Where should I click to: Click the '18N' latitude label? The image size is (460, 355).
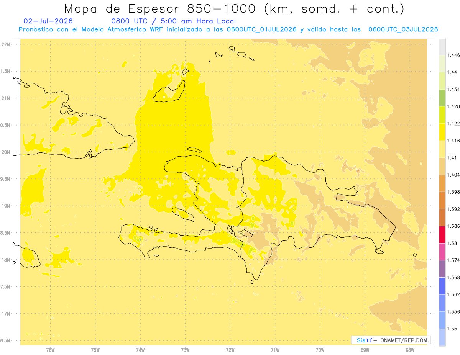coord(7,260)
